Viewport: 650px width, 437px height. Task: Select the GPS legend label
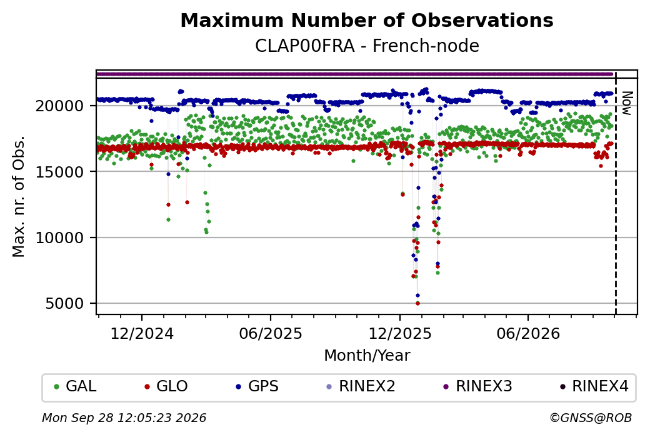[263, 386]
